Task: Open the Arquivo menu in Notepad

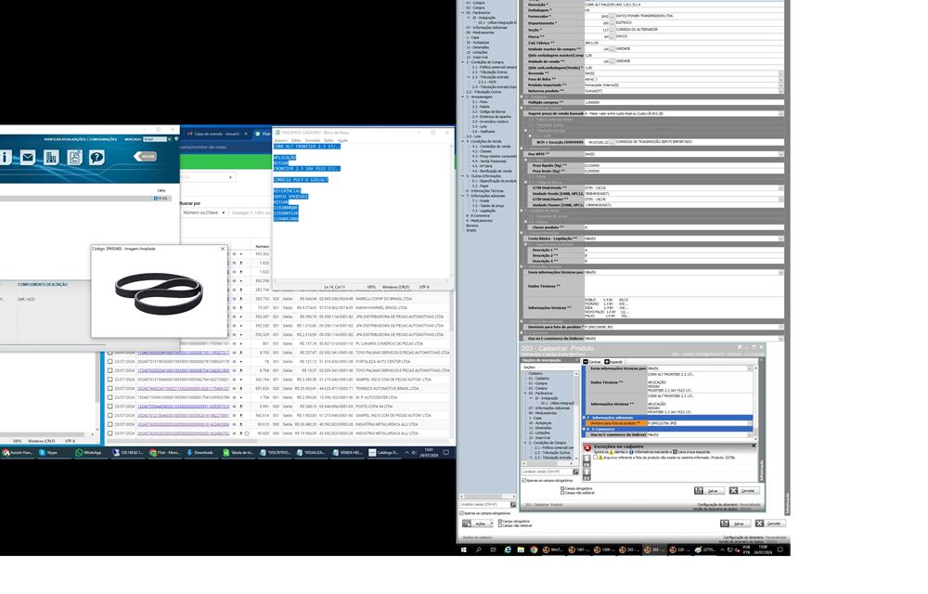Action: click(x=280, y=140)
